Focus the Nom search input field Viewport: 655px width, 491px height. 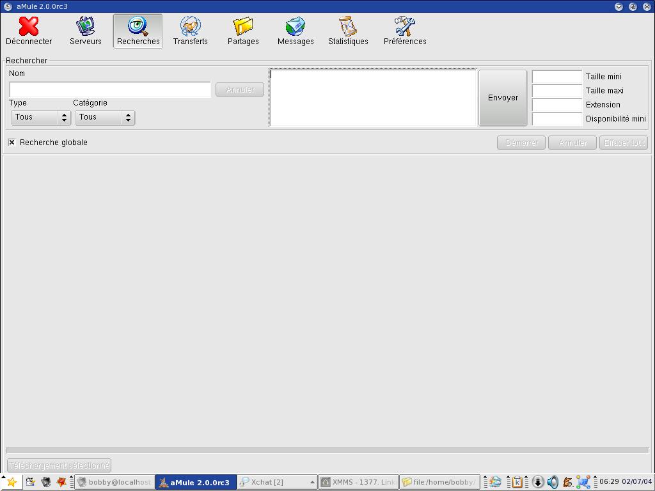[x=110, y=90]
